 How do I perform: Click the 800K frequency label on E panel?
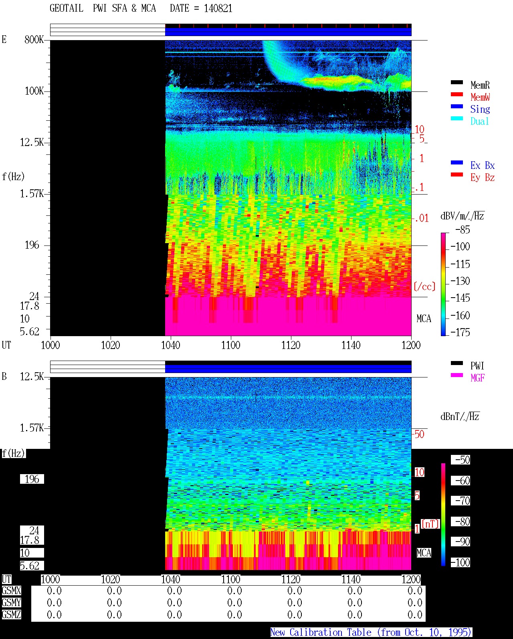34,39
